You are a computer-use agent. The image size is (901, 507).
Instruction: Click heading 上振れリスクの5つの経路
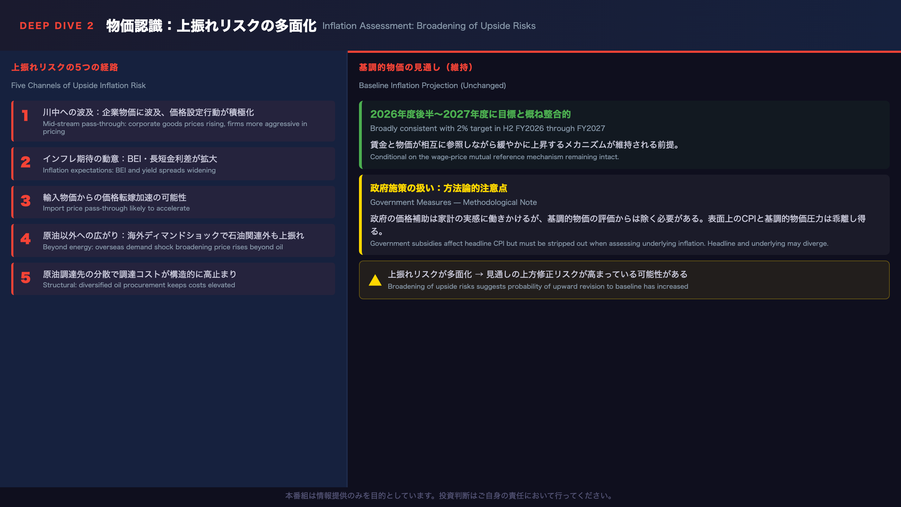(x=65, y=67)
